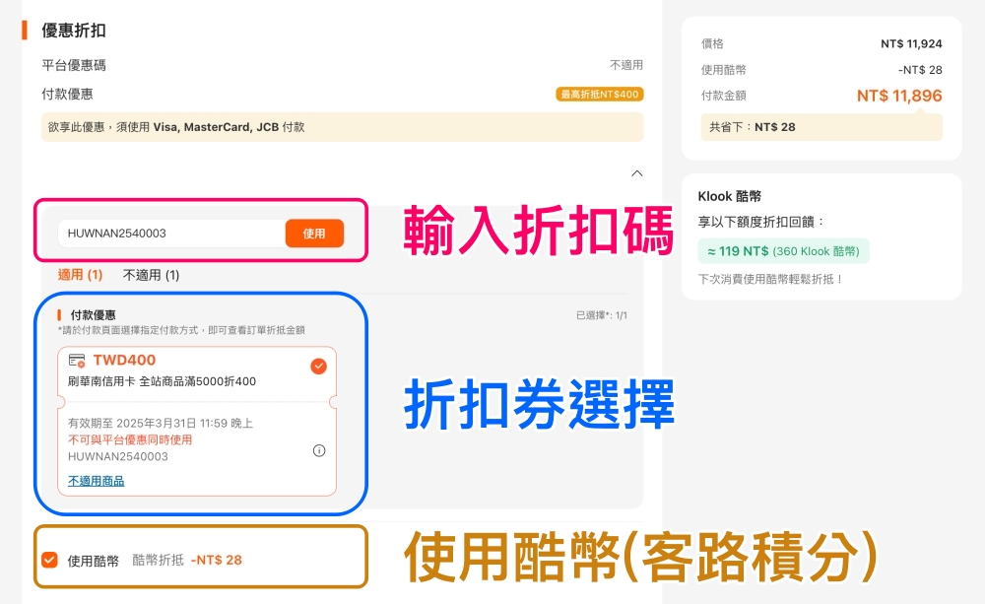The height and width of the screenshot is (604, 985).
Task: Click the 付款優惠 label under 平台優惠碼
Action: point(67,95)
